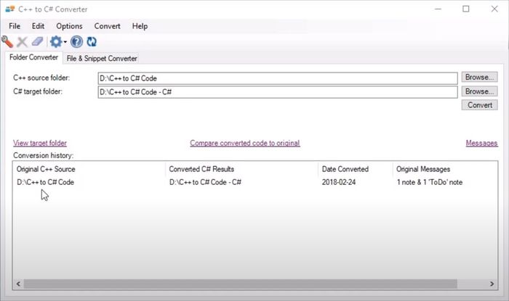Open the Edit menu
509x301 pixels.
pos(38,26)
